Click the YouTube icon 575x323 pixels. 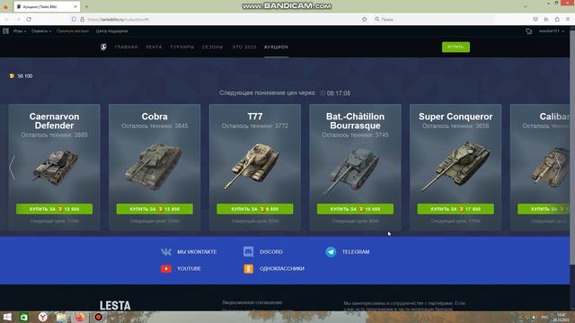pyautogui.click(x=166, y=269)
